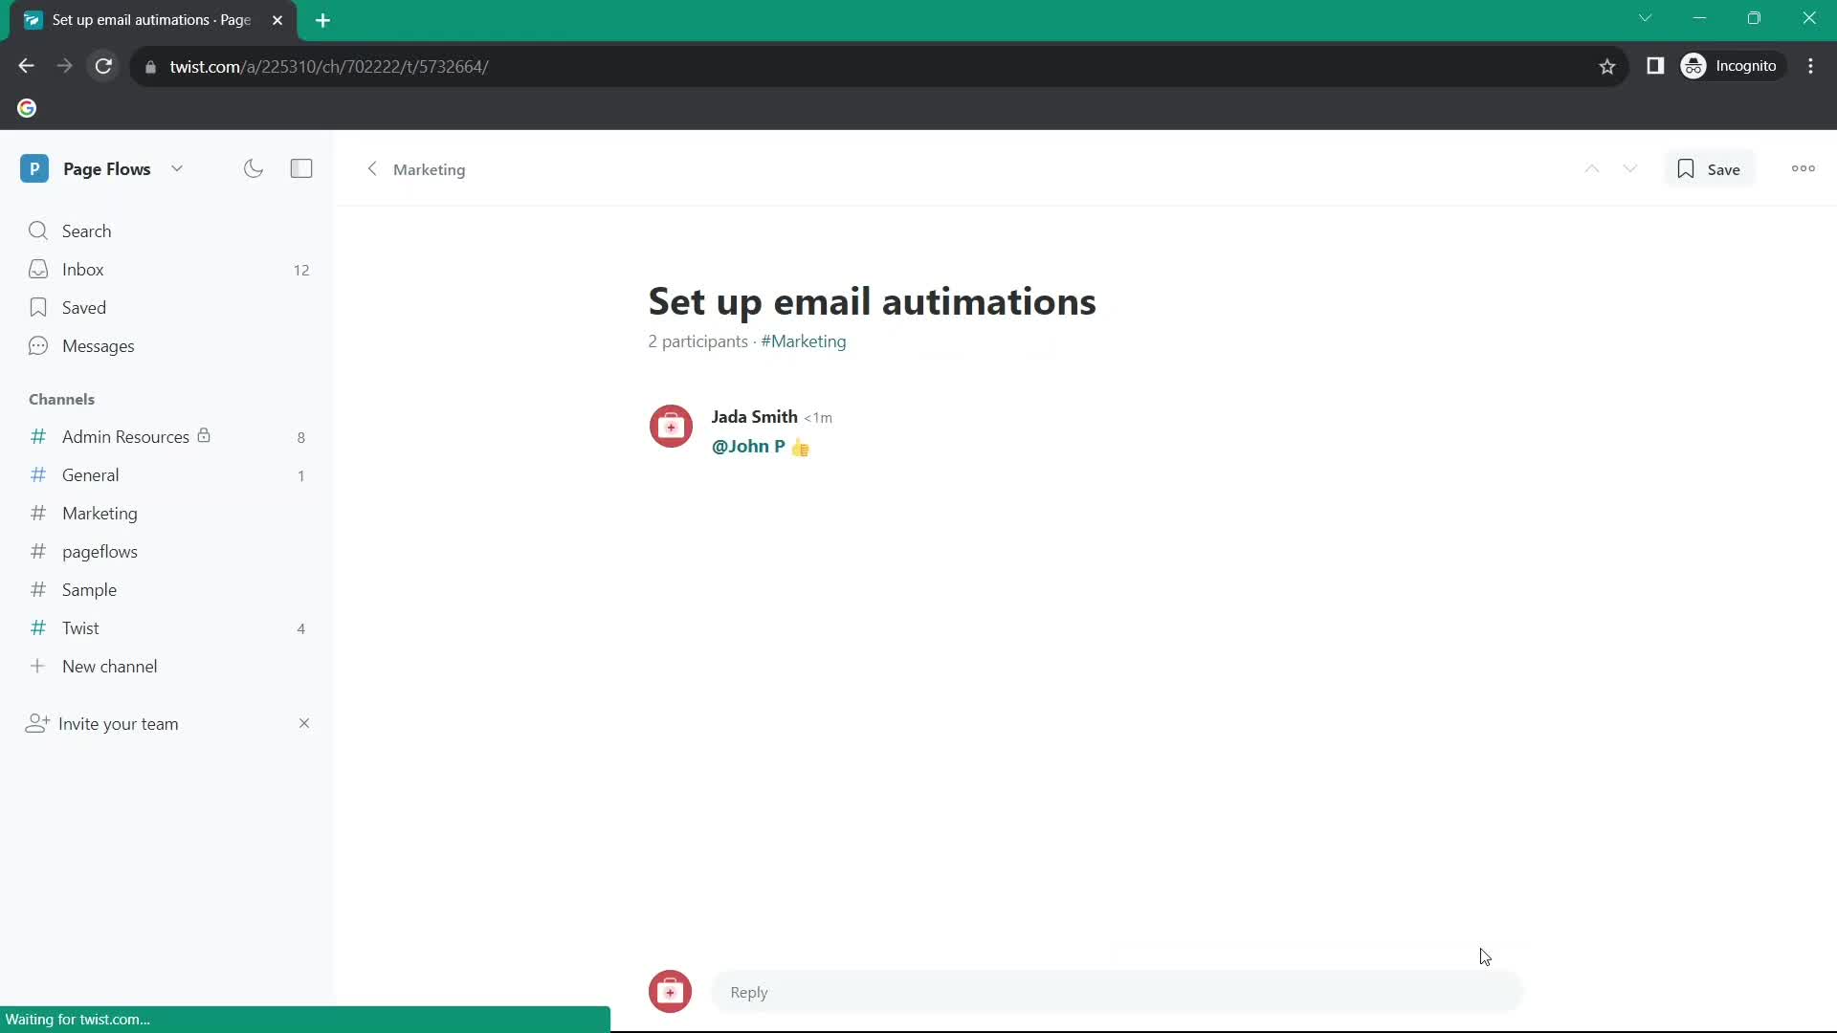This screenshot has height=1033, width=1837.
Task: Click the navigate down arrow icon
Action: coord(1630,167)
